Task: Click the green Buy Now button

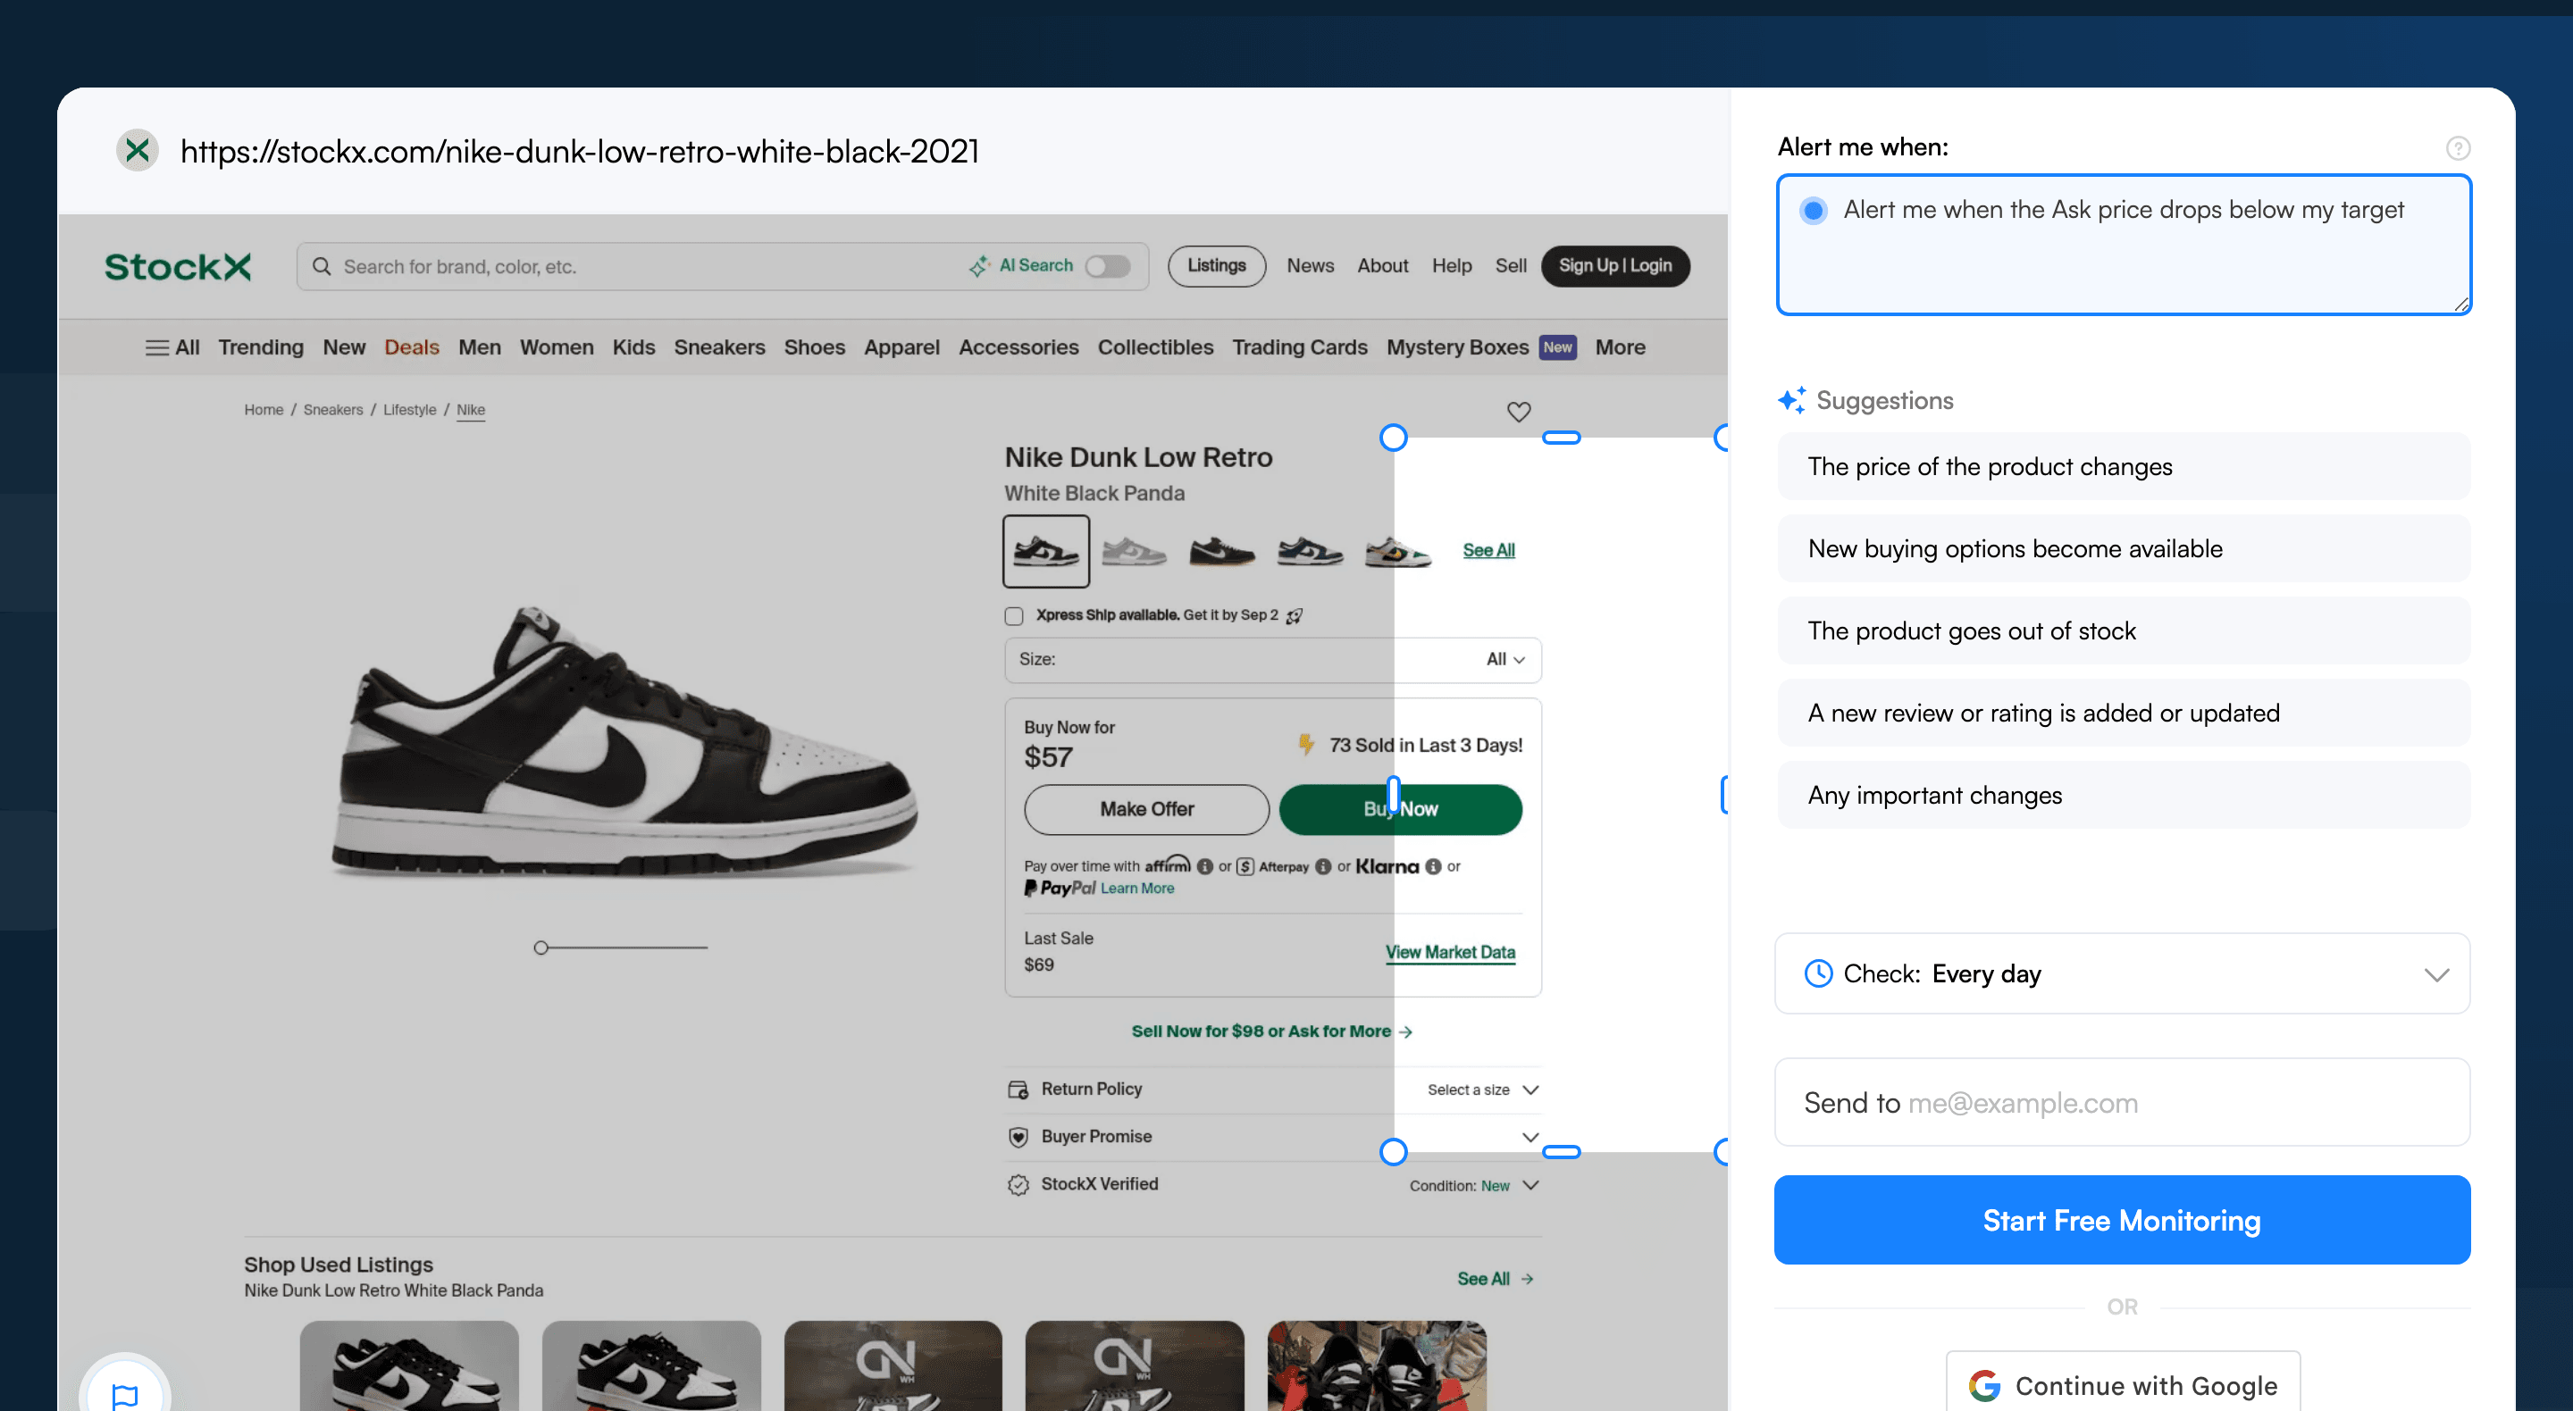Action: click(x=1400, y=810)
